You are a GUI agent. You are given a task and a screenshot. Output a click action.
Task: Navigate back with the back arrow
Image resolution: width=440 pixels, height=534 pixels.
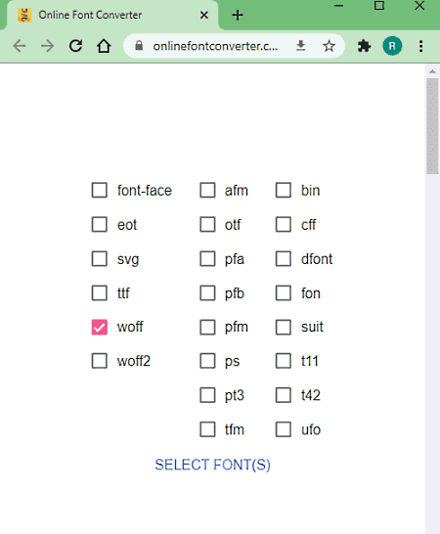coord(20,46)
